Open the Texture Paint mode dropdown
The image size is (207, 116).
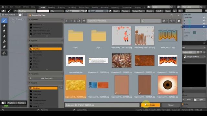point(10,15)
